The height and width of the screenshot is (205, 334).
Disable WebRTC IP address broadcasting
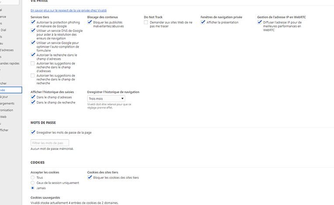(260, 22)
